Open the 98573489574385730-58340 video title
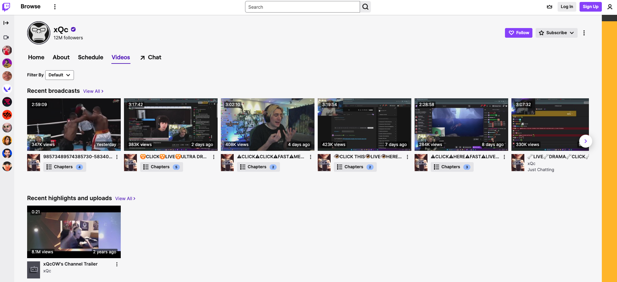The image size is (617, 282). pos(78,157)
